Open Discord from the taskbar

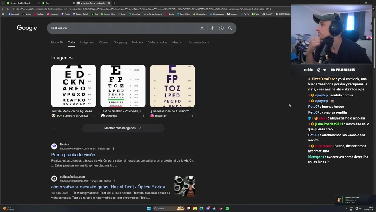[208, 208]
